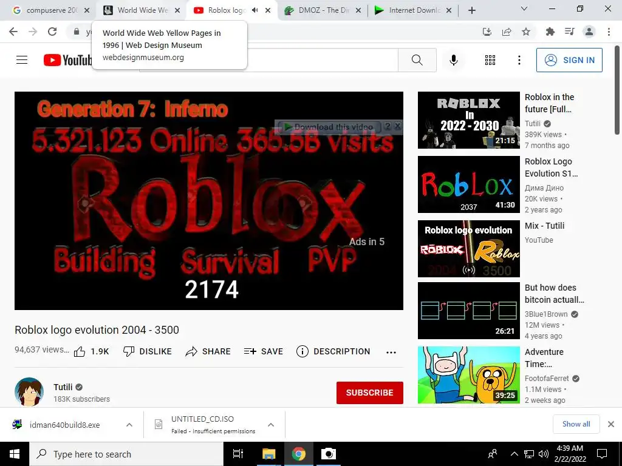
Task: Click the taskbar search box
Action: pyautogui.click(x=126, y=454)
